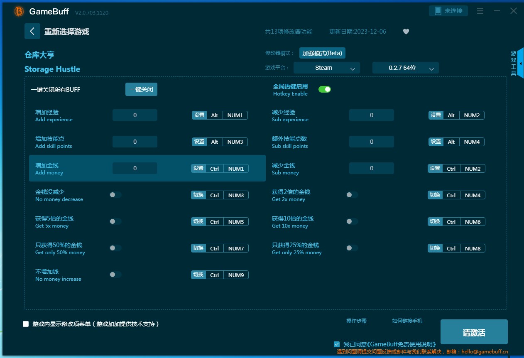Select the enhanced mode (加强模式 Beta) button
The image size is (524, 358).
click(323, 53)
